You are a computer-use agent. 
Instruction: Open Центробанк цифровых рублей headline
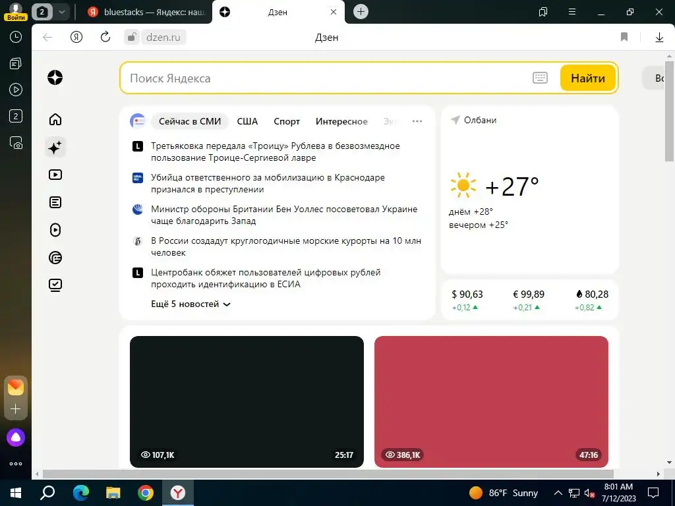[266, 278]
